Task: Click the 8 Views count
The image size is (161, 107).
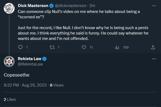Action: click(57, 85)
